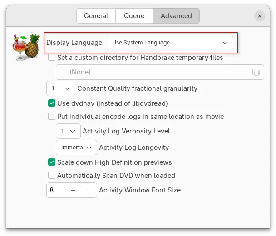This screenshot has width=276, height=236.
Task: Enable custom directory for temporary files
Action: click(x=52, y=58)
